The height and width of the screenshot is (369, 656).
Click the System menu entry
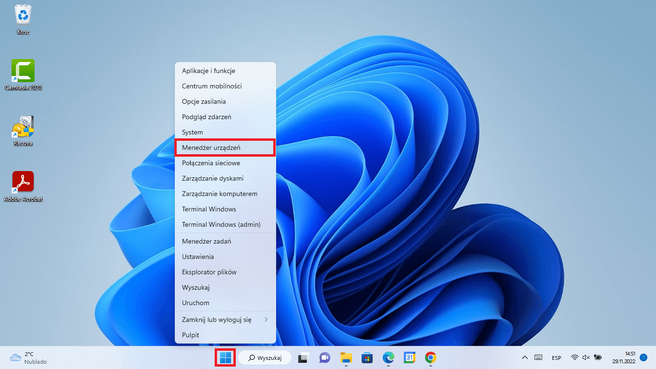225,132
